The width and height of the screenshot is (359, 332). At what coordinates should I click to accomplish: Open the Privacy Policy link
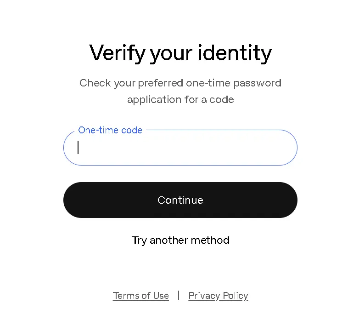coord(218,296)
